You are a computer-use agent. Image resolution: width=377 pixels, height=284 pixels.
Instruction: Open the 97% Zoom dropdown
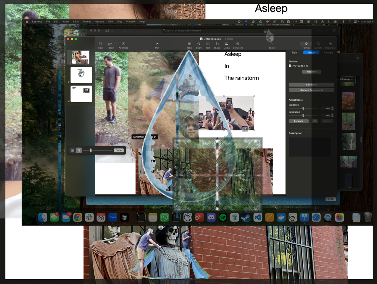pyautogui.click(x=111, y=44)
